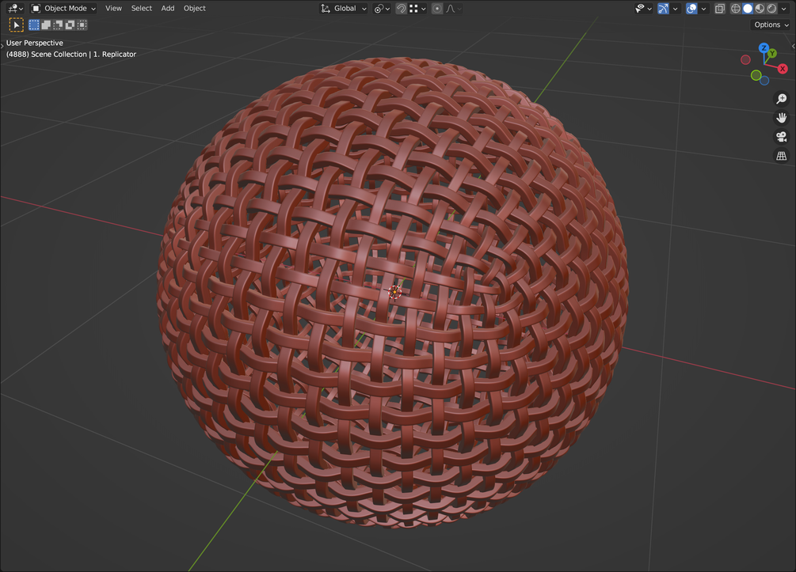796x572 pixels.
Task: Open the Object Mode dropdown
Action: [63, 8]
